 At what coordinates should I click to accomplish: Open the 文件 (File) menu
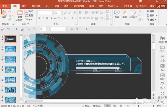(4, 6)
